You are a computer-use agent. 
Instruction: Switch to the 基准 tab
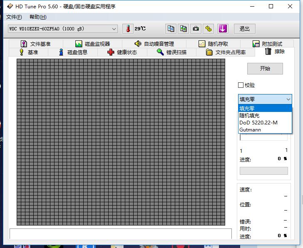pyautogui.click(x=29, y=52)
